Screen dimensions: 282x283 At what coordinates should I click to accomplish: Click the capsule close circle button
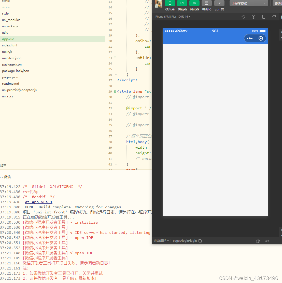pyautogui.click(x=261, y=38)
